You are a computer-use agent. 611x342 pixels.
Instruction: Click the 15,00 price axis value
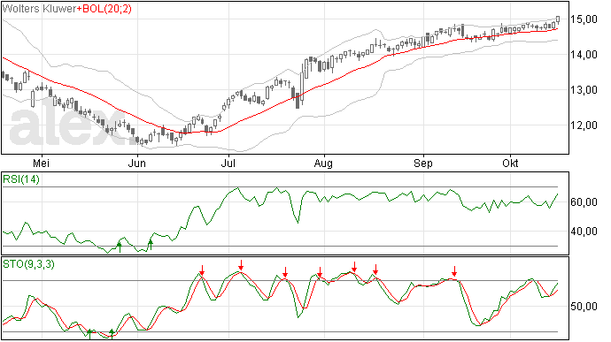point(584,19)
